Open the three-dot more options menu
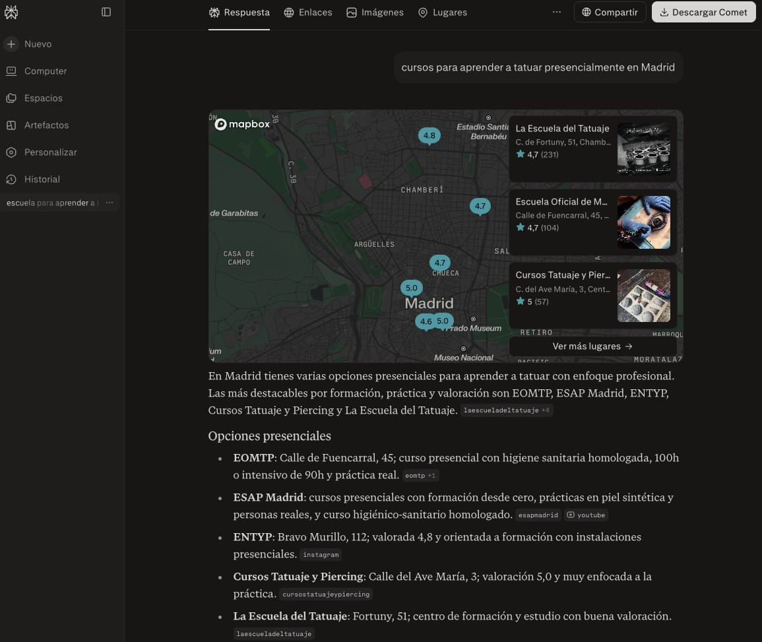This screenshot has width=762, height=642. tap(557, 12)
